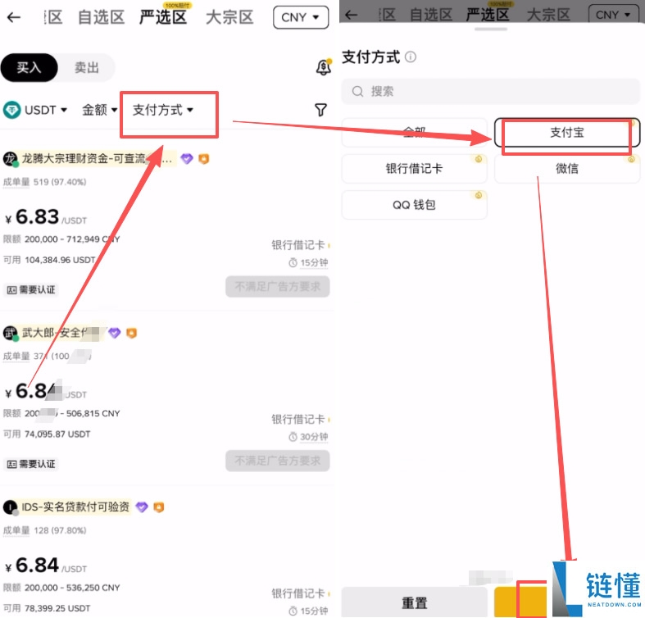This screenshot has height=618, width=645.
Task: Click 不满足广告方要求 button for 龙腾大宗理财资金
Action: [278, 286]
